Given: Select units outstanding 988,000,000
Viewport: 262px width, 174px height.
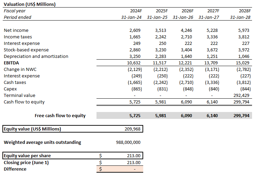Looking at the screenshot, I should (128, 142).
